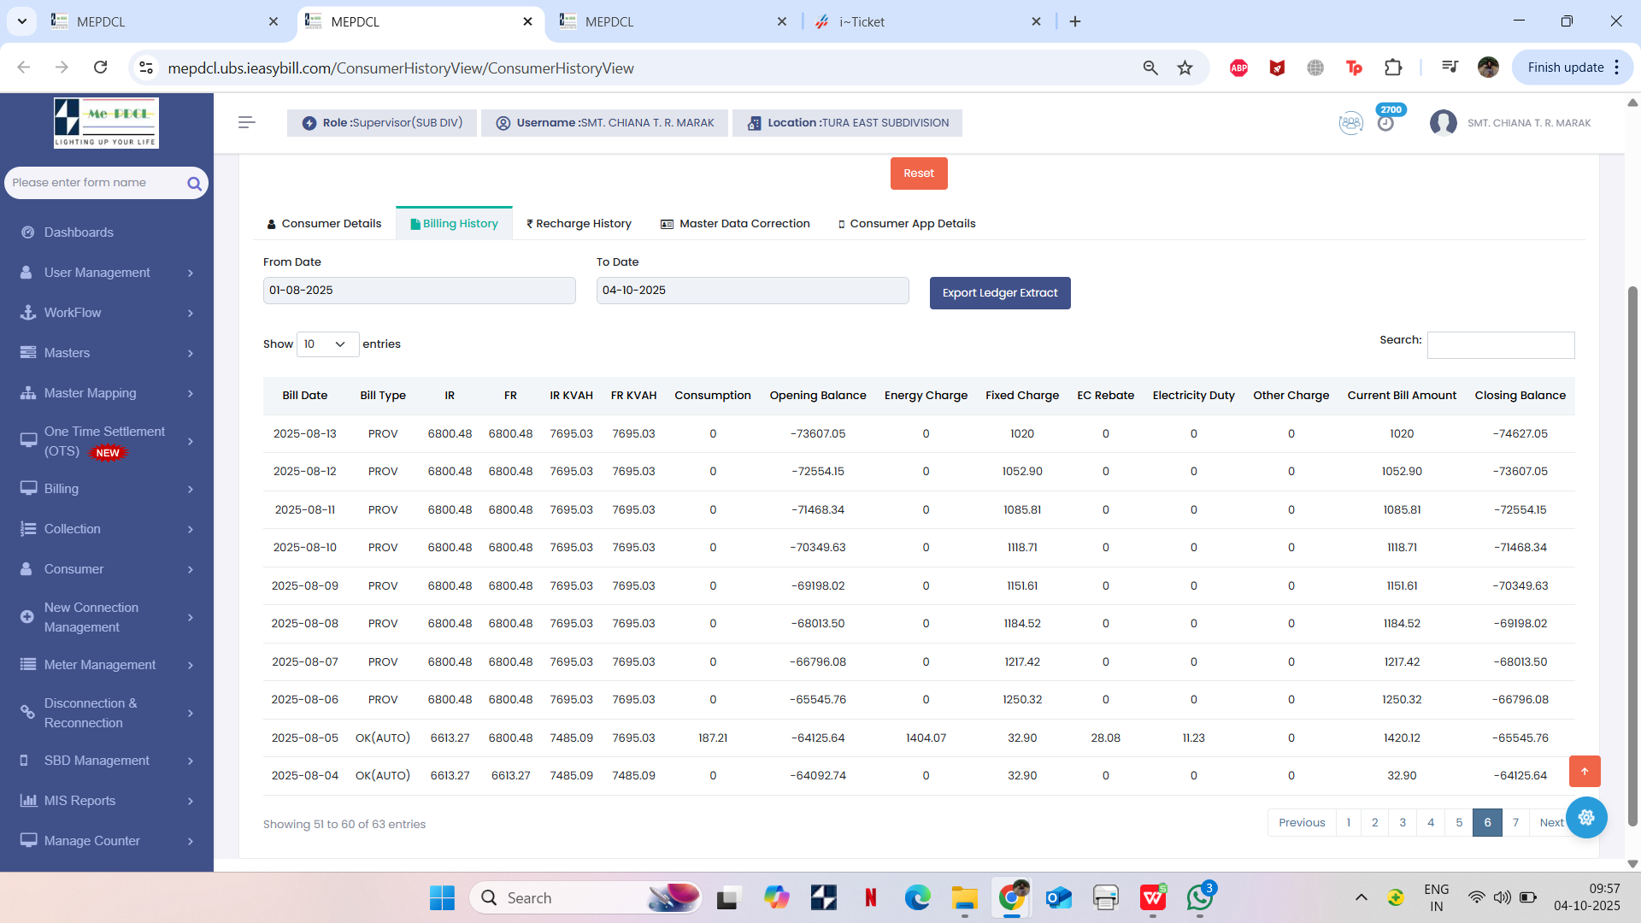Click the sidebar form search magnifier icon
The height and width of the screenshot is (923, 1641).
[x=194, y=183]
